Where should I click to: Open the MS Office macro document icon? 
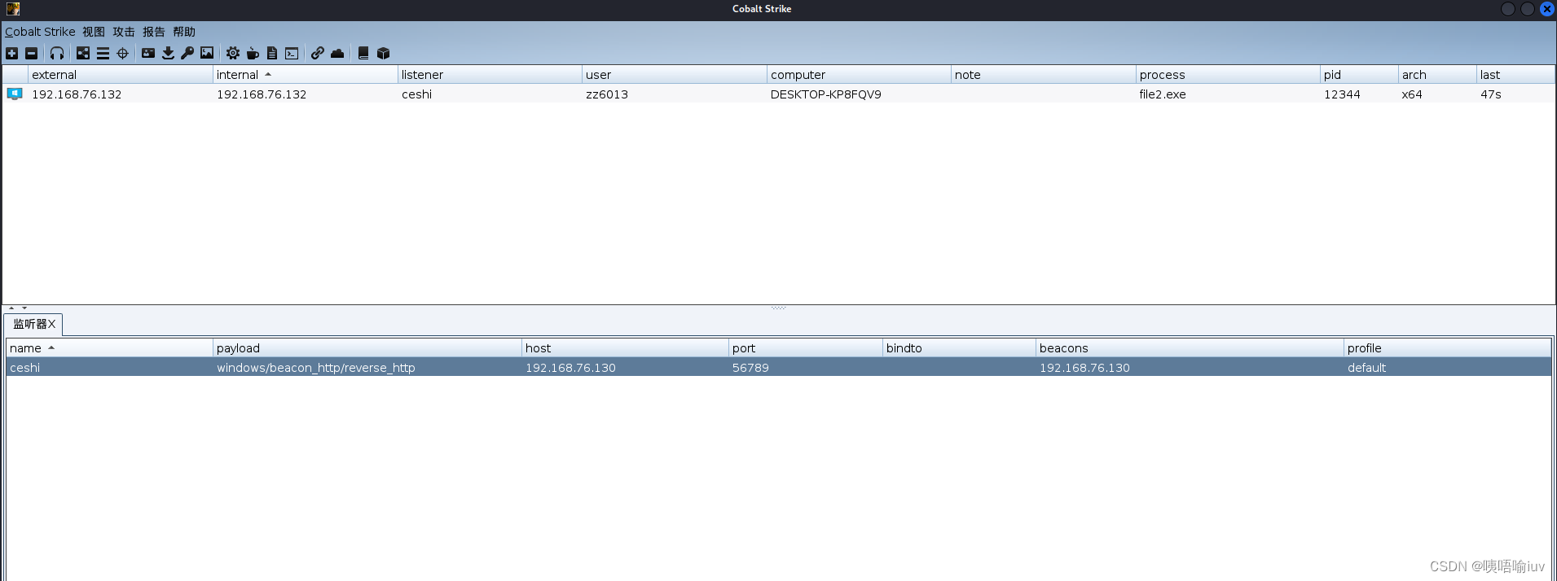(272, 53)
